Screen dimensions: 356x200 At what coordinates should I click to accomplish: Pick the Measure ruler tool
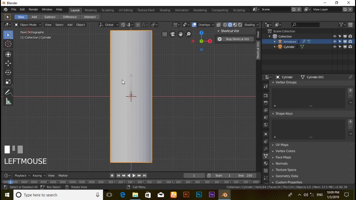coord(8,102)
